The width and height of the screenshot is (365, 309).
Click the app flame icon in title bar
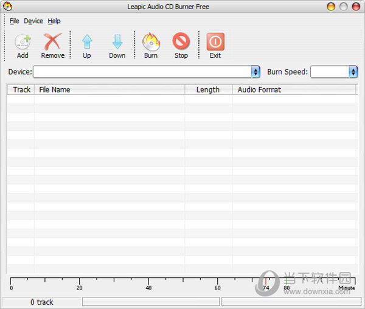[8, 6]
